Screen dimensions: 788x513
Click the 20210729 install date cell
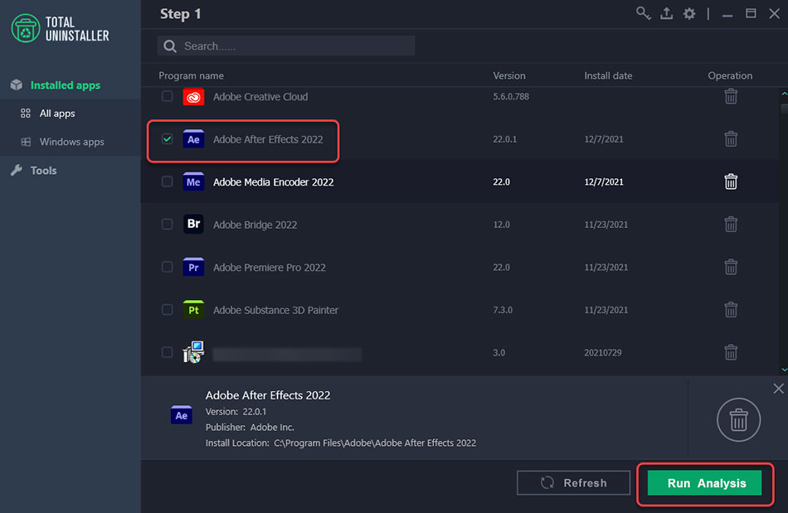coord(602,352)
